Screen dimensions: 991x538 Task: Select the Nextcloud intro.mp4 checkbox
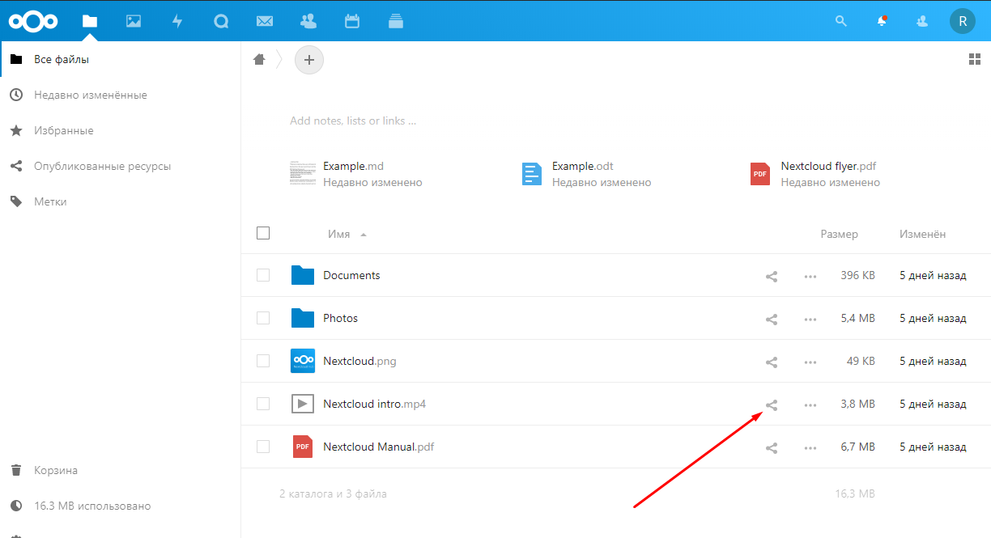click(262, 404)
